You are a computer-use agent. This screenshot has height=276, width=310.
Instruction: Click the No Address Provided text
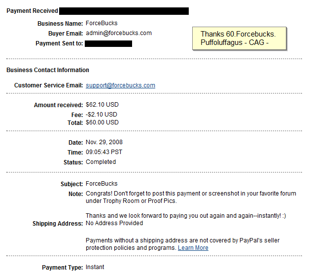114,223
